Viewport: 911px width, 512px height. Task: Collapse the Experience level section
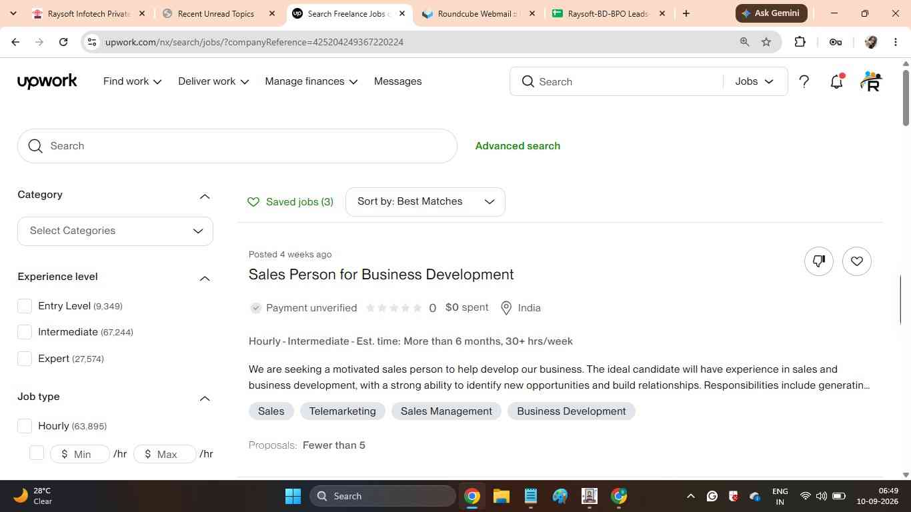(x=205, y=278)
